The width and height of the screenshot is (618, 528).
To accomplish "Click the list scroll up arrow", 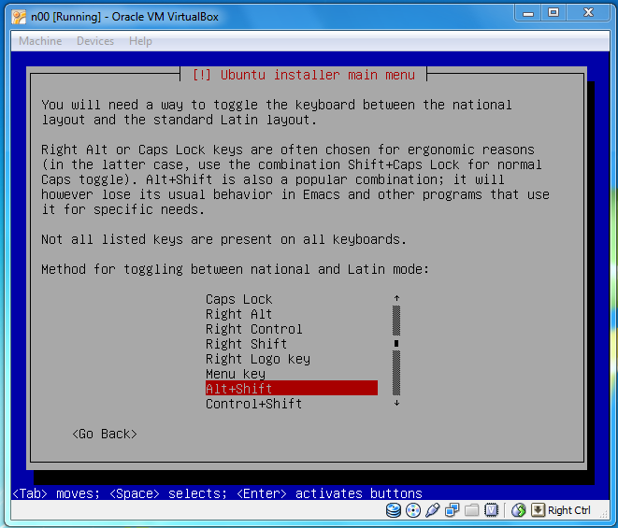I will tap(396, 298).
